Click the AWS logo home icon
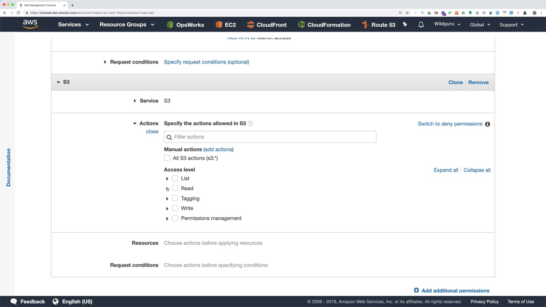The image size is (546, 307). 30,24
